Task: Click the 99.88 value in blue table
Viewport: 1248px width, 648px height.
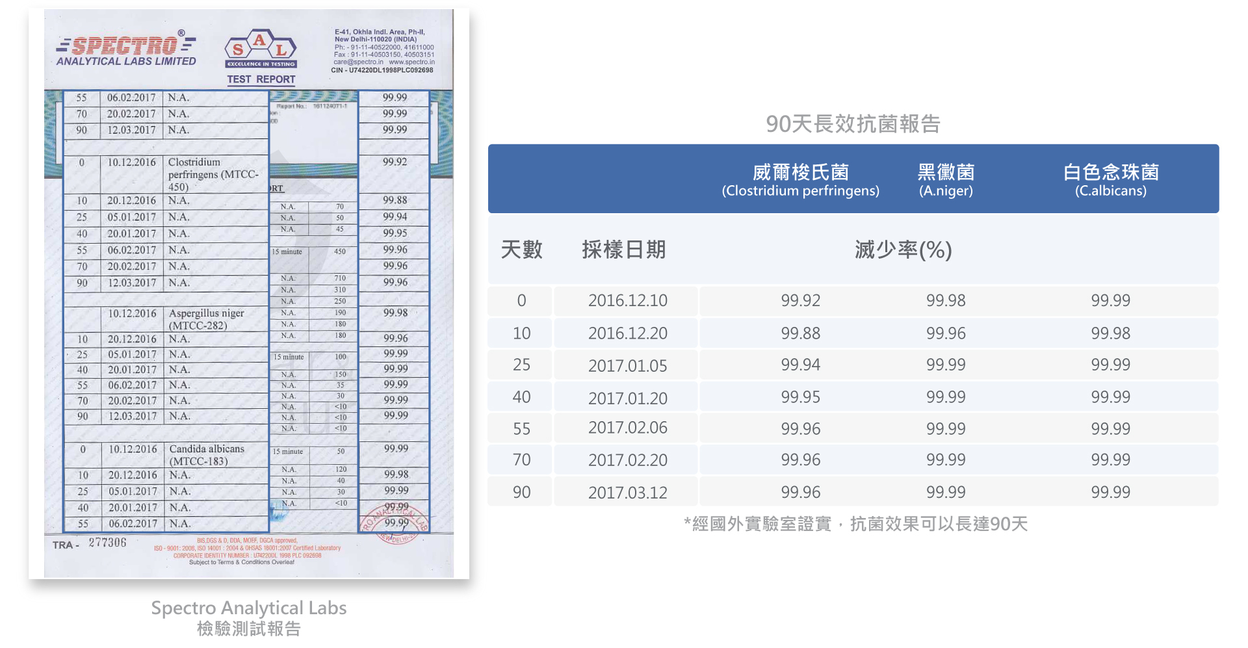Action: [x=800, y=333]
